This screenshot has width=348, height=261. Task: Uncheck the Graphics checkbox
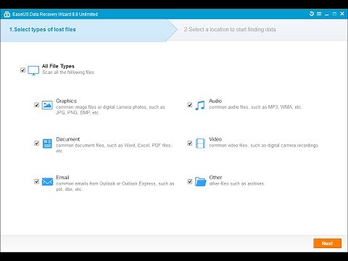pyautogui.click(x=36, y=105)
